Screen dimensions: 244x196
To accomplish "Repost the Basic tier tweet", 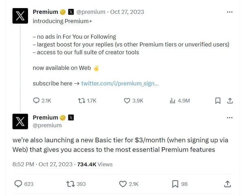I will [70, 184].
